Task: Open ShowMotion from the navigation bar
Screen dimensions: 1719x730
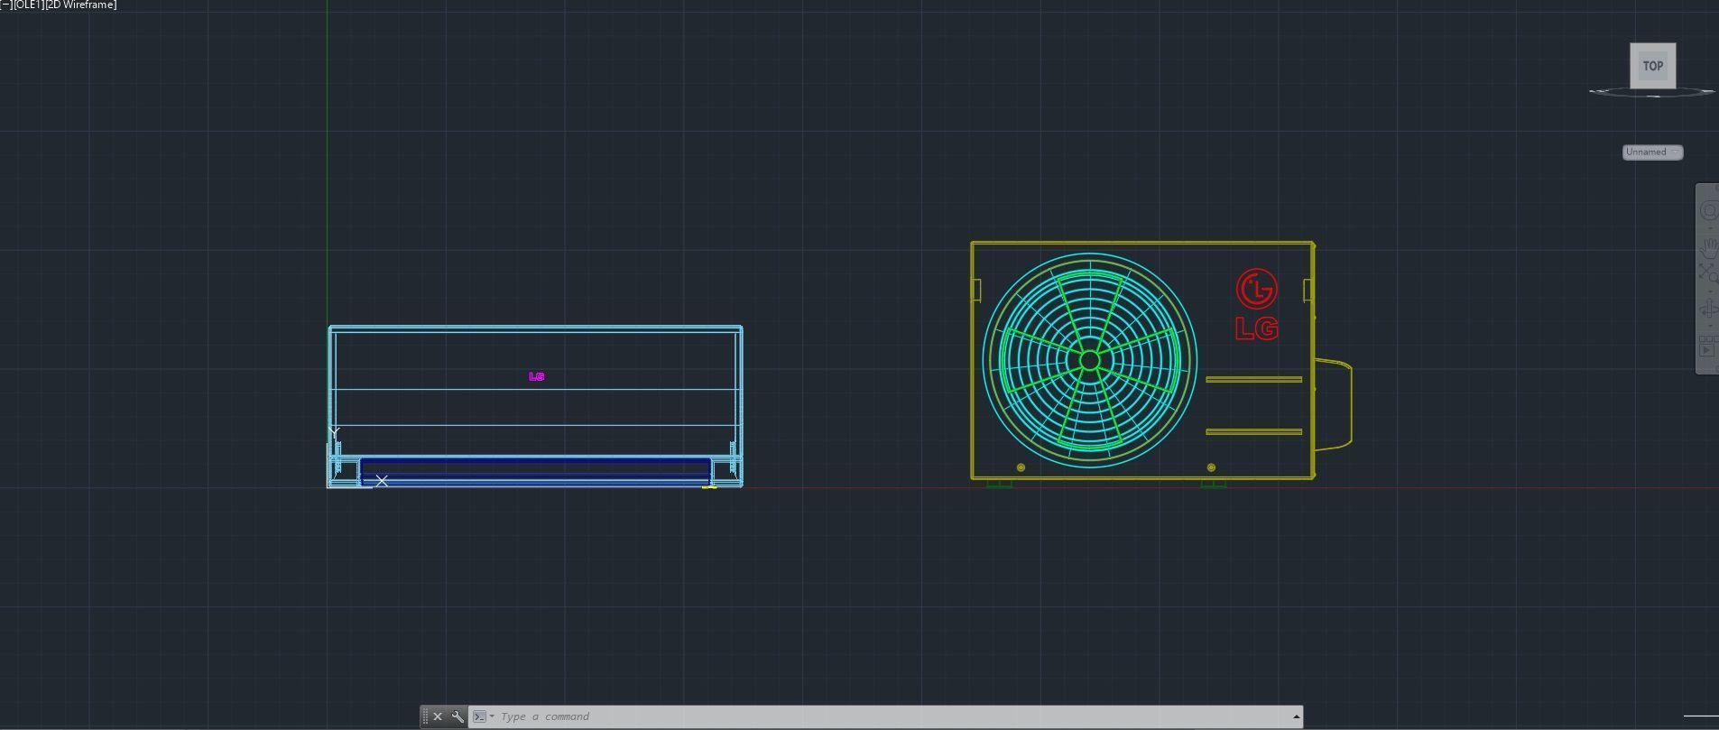Action: point(1708,347)
